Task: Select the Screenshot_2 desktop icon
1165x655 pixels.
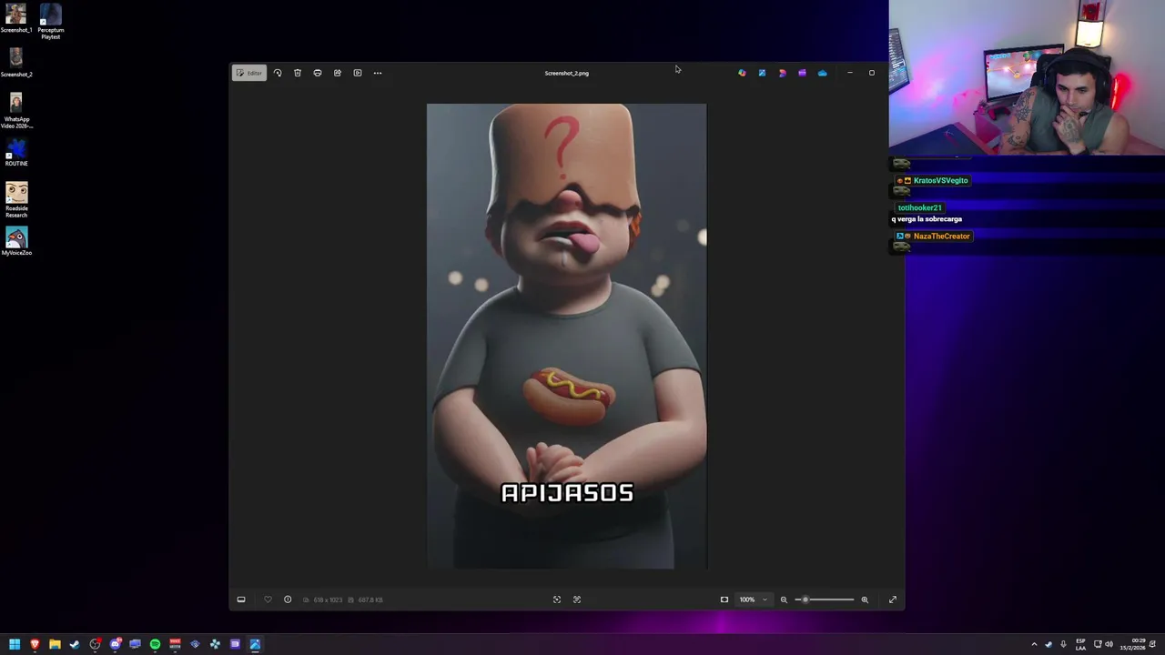Action: coord(16,64)
